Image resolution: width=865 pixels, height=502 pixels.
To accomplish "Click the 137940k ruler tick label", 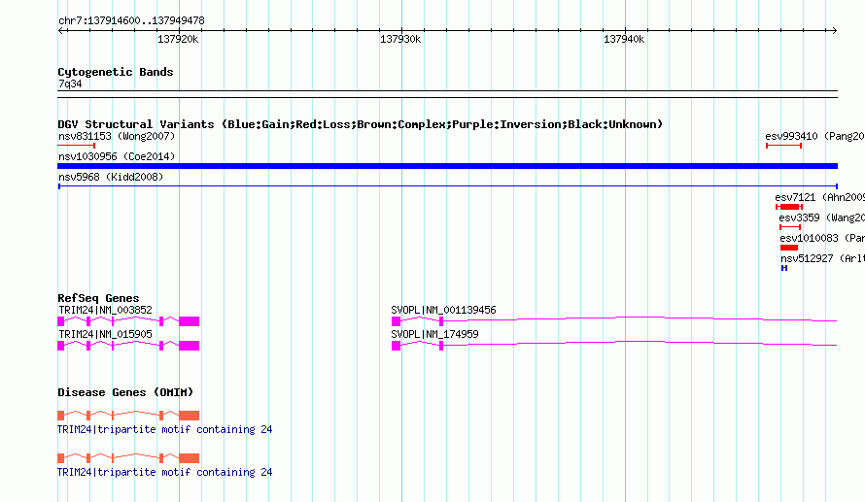I will click(624, 39).
